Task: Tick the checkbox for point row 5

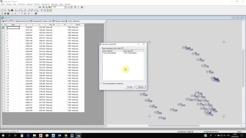Action: [x=5, y=38]
